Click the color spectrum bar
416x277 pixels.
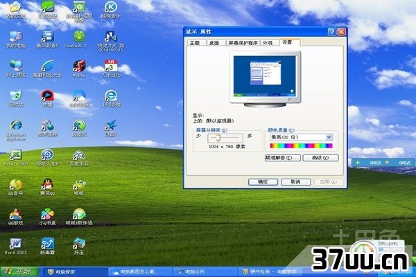(x=301, y=145)
